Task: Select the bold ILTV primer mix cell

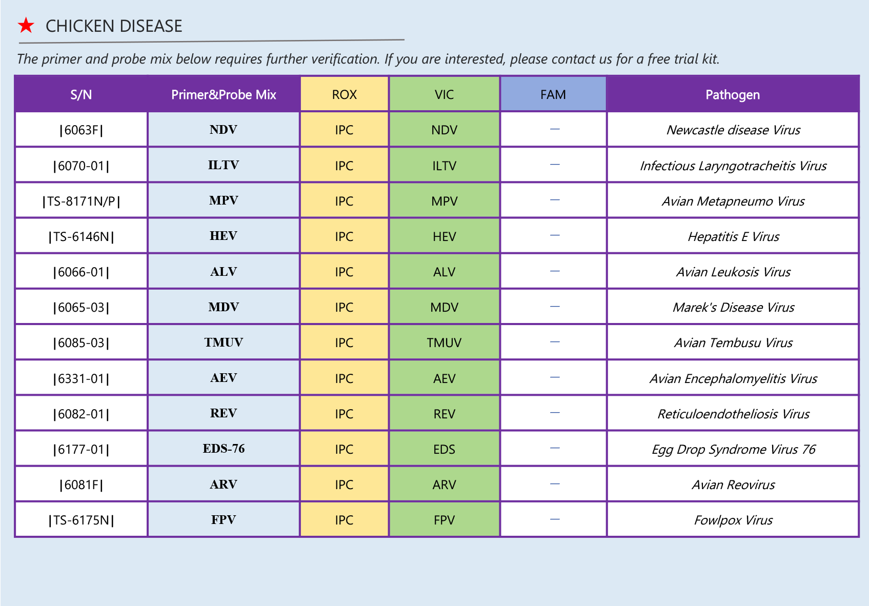Action: (x=224, y=165)
